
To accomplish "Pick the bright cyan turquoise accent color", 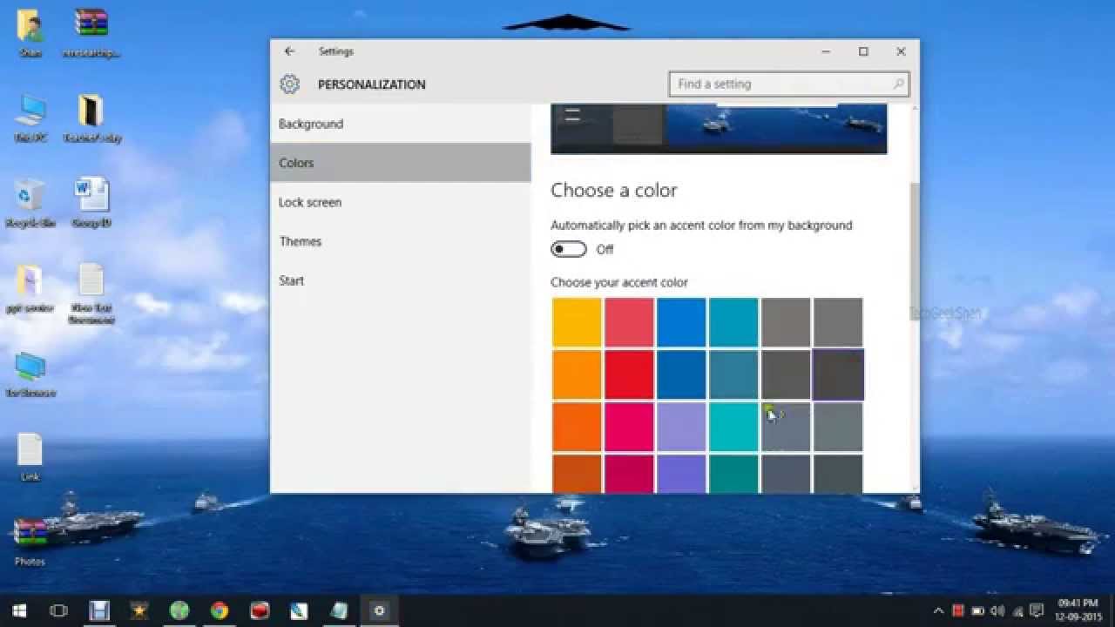I will click(733, 427).
